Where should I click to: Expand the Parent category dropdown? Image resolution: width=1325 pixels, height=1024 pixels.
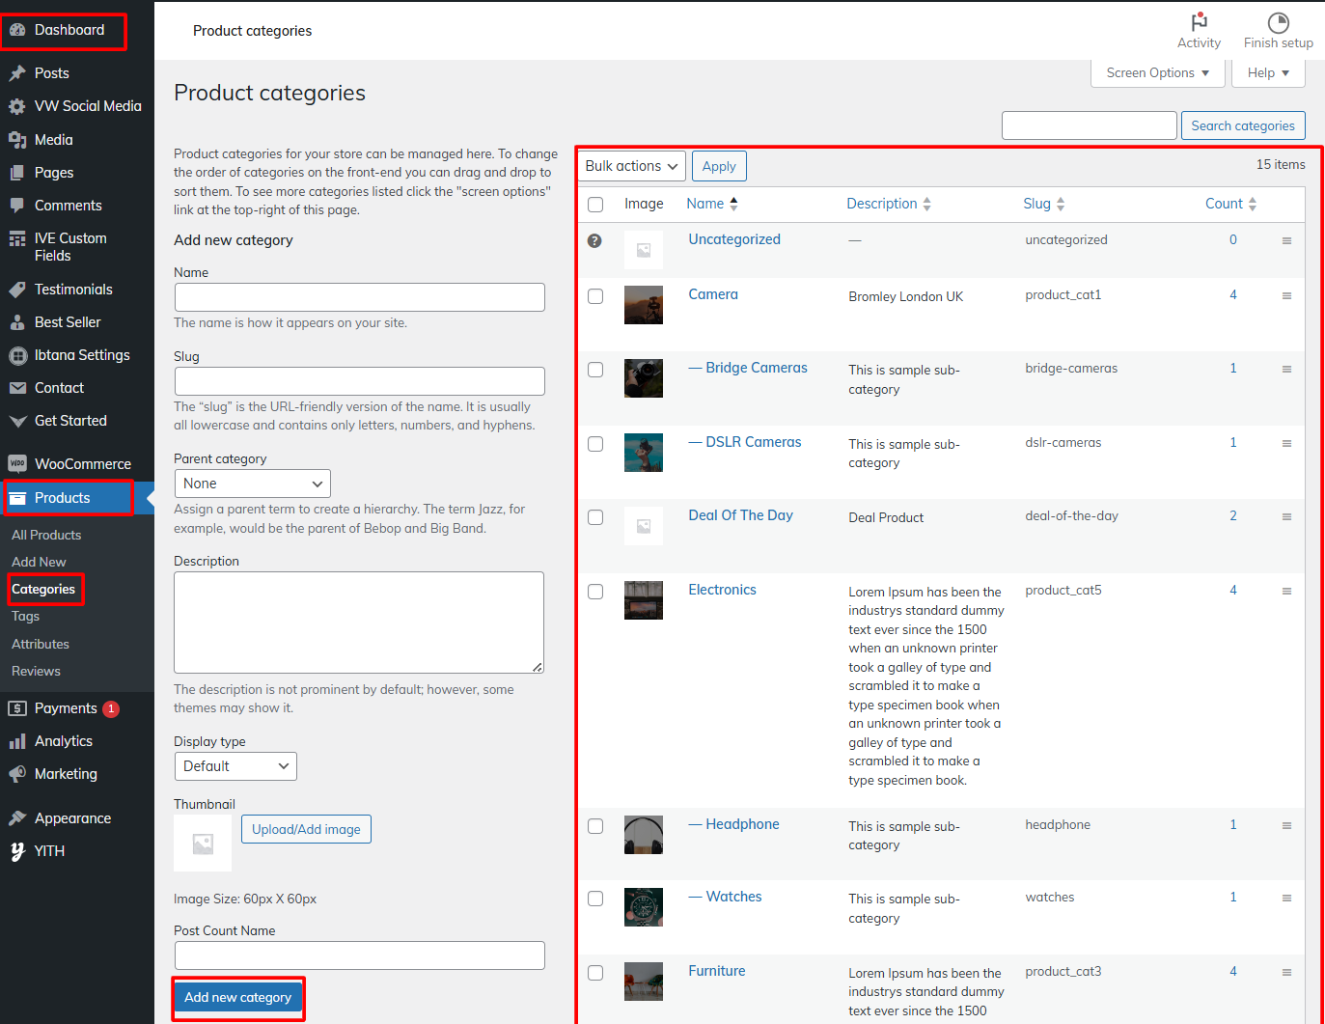click(x=252, y=484)
